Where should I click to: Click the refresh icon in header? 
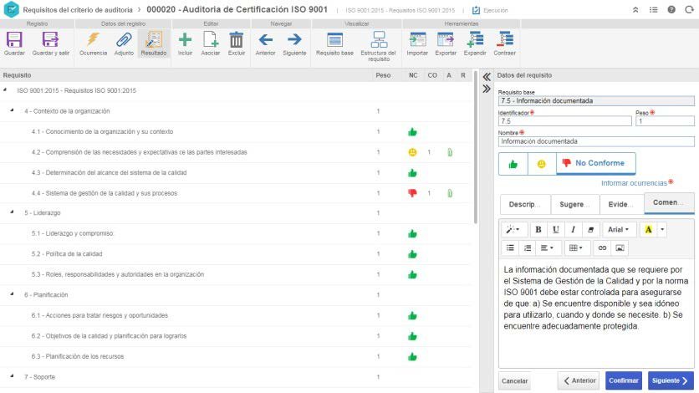tap(689, 10)
